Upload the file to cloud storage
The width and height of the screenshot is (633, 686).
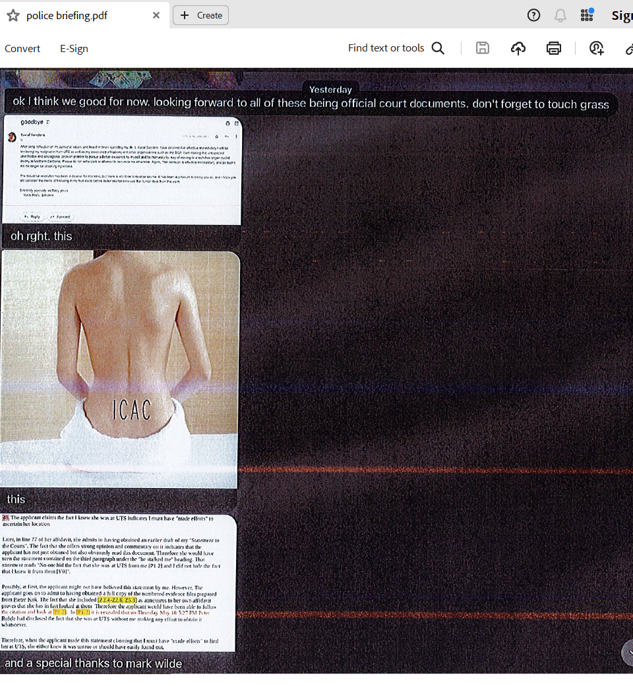coord(518,48)
